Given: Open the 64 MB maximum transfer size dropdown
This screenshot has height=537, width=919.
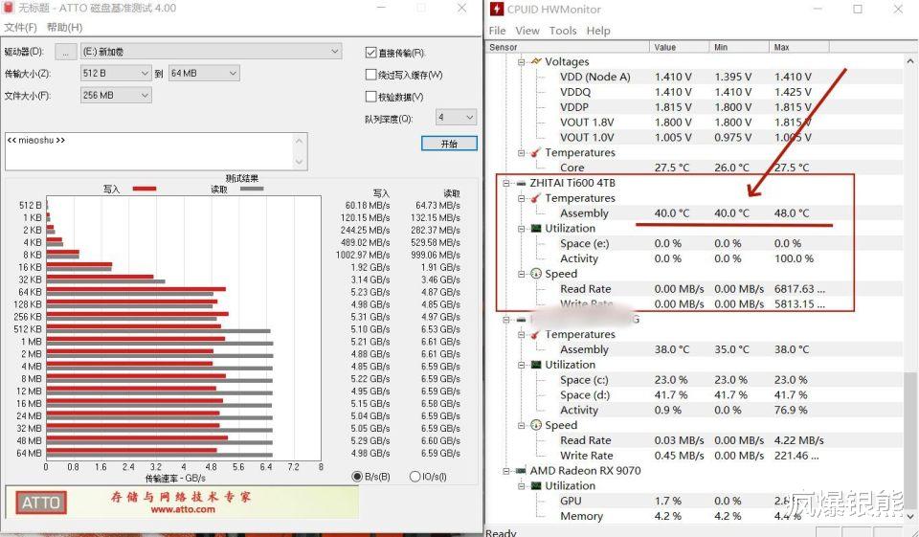Looking at the screenshot, I should tap(204, 74).
